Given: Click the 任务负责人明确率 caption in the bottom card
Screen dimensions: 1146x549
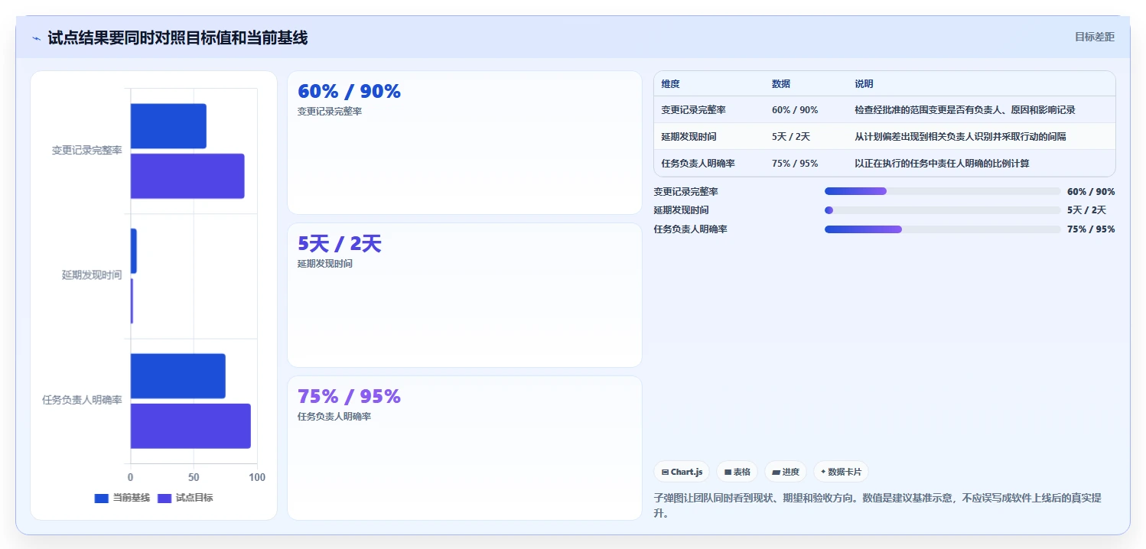Looking at the screenshot, I should [334, 417].
